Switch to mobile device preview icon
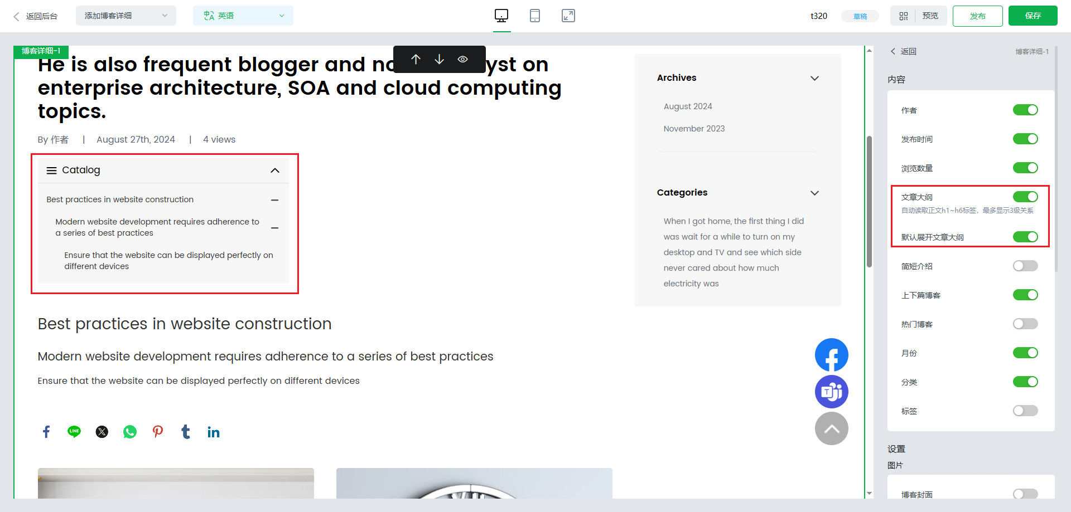The height and width of the screenshot is (512, 1071). click(x=534, y=16)
